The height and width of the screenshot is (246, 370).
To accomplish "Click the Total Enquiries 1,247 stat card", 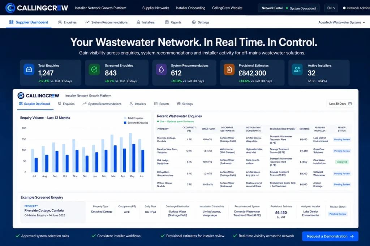I will 51,73.
